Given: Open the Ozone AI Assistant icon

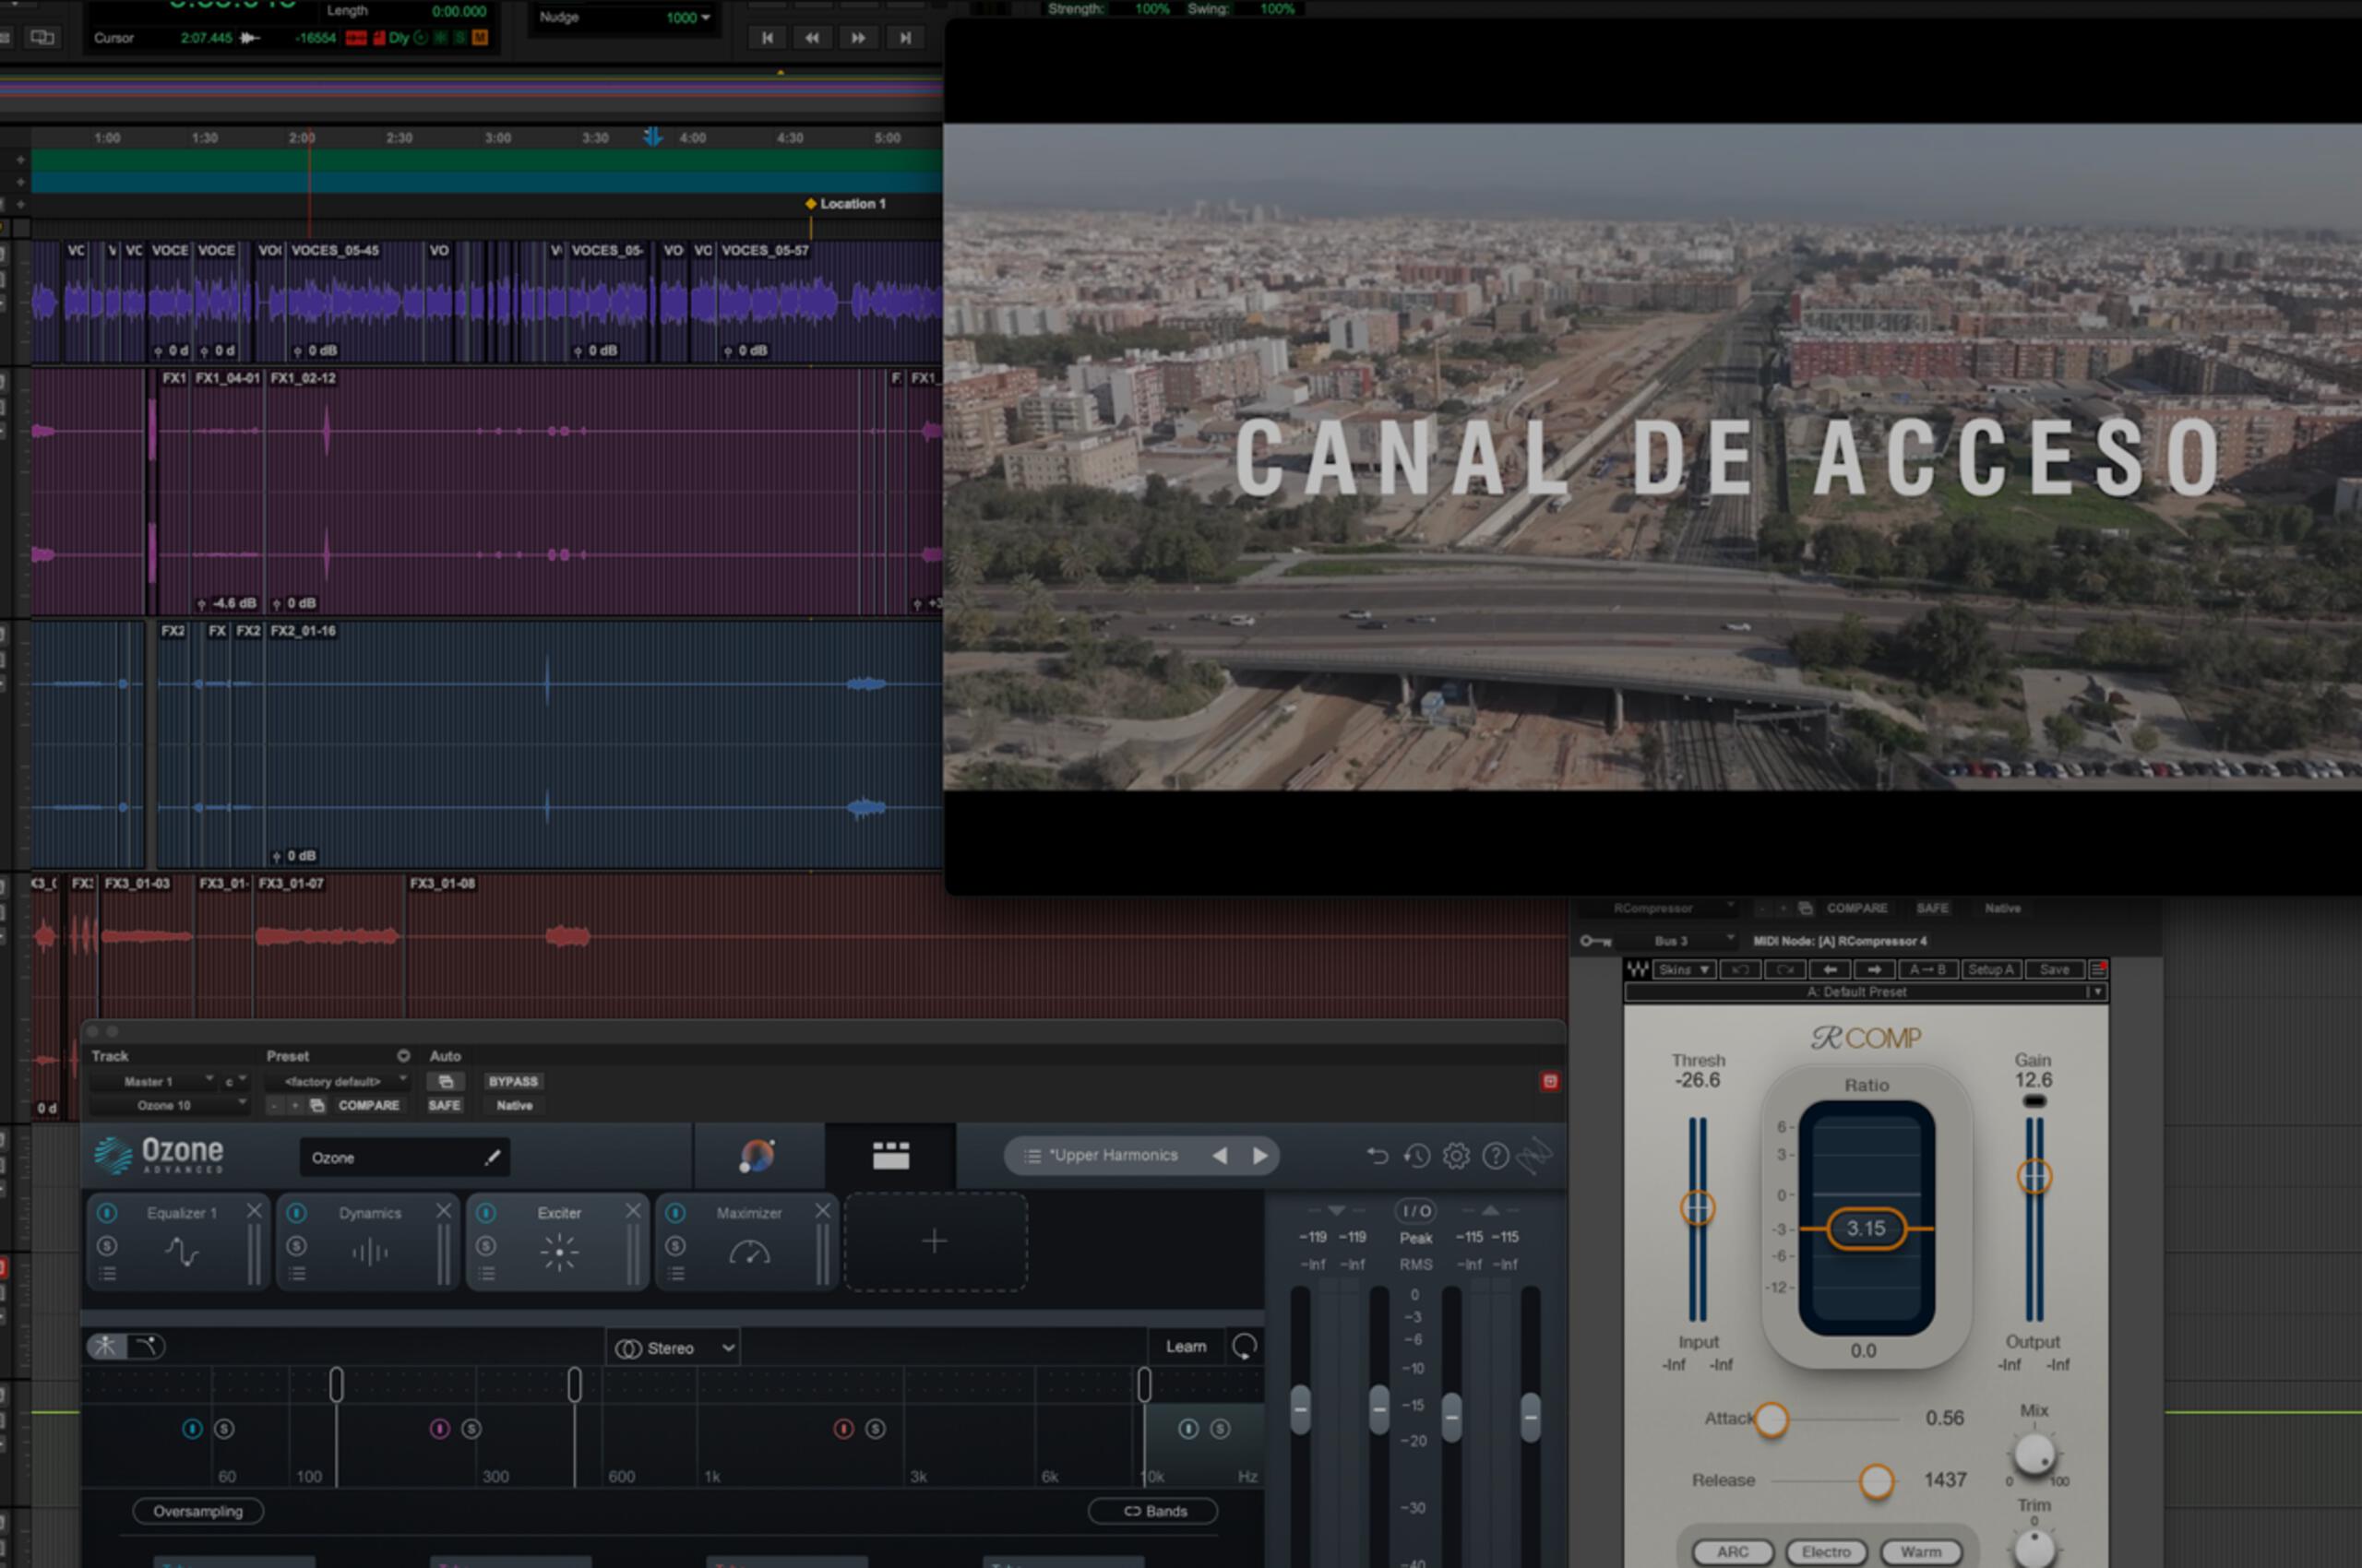Looking at the screenshot, I should (x=758, y=1155).
